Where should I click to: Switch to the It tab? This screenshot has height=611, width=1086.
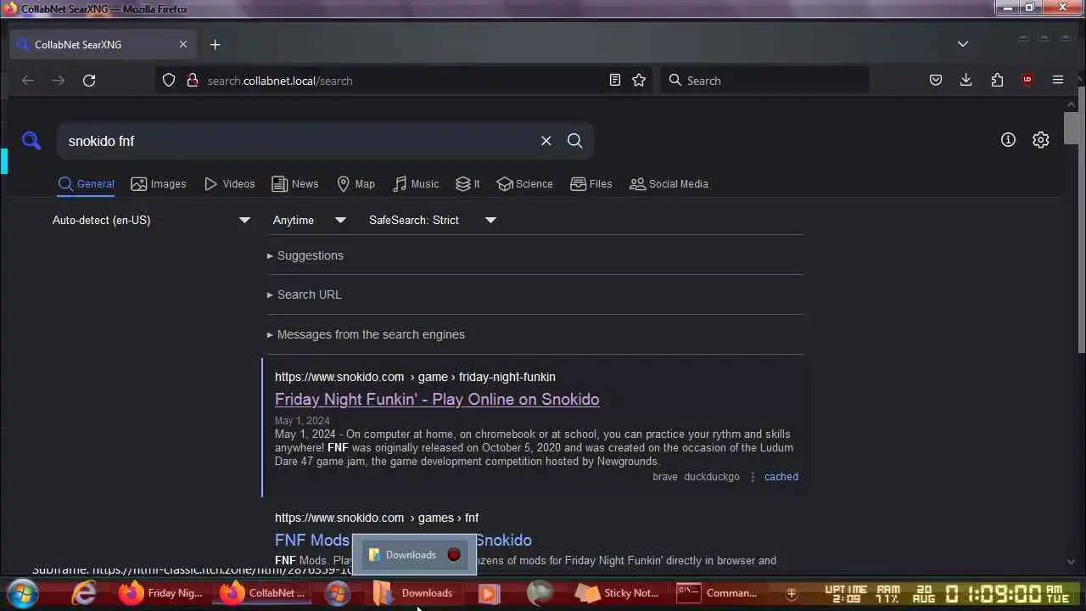467,184
